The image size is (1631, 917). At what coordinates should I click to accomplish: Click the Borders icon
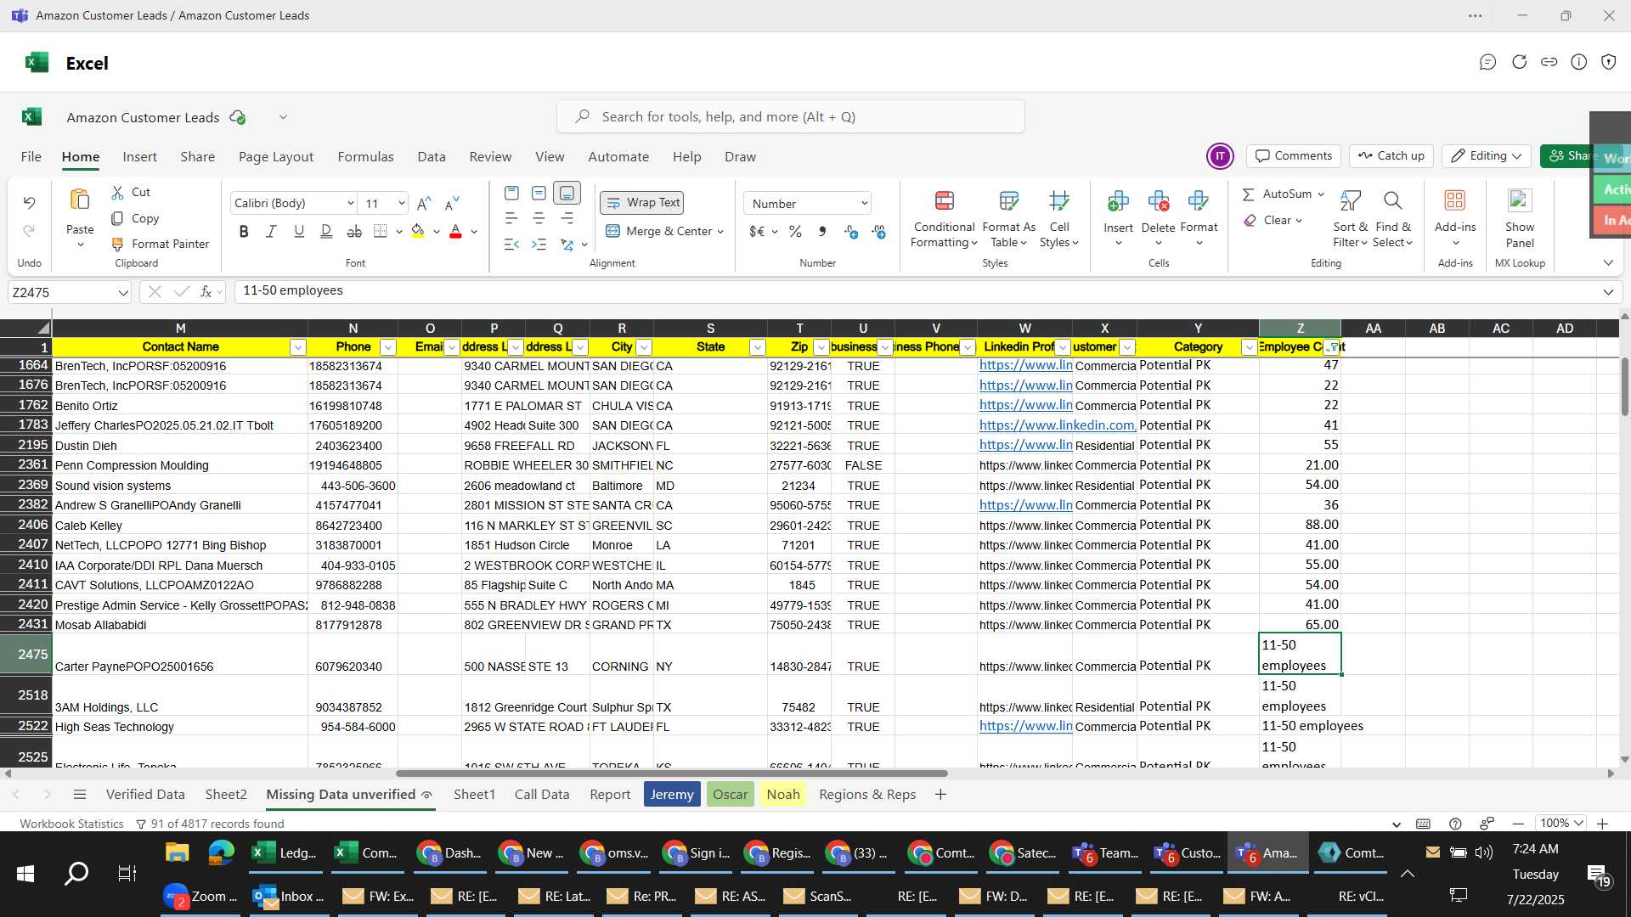click(381, 232)
